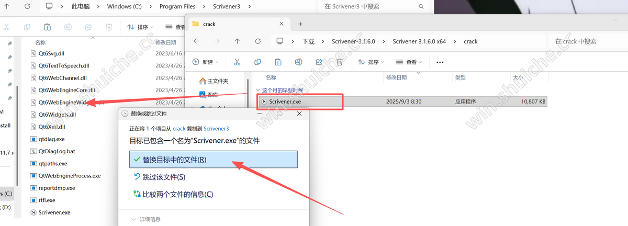Click the PC icon in Scrivener3 window address bar

pos(50,6)
